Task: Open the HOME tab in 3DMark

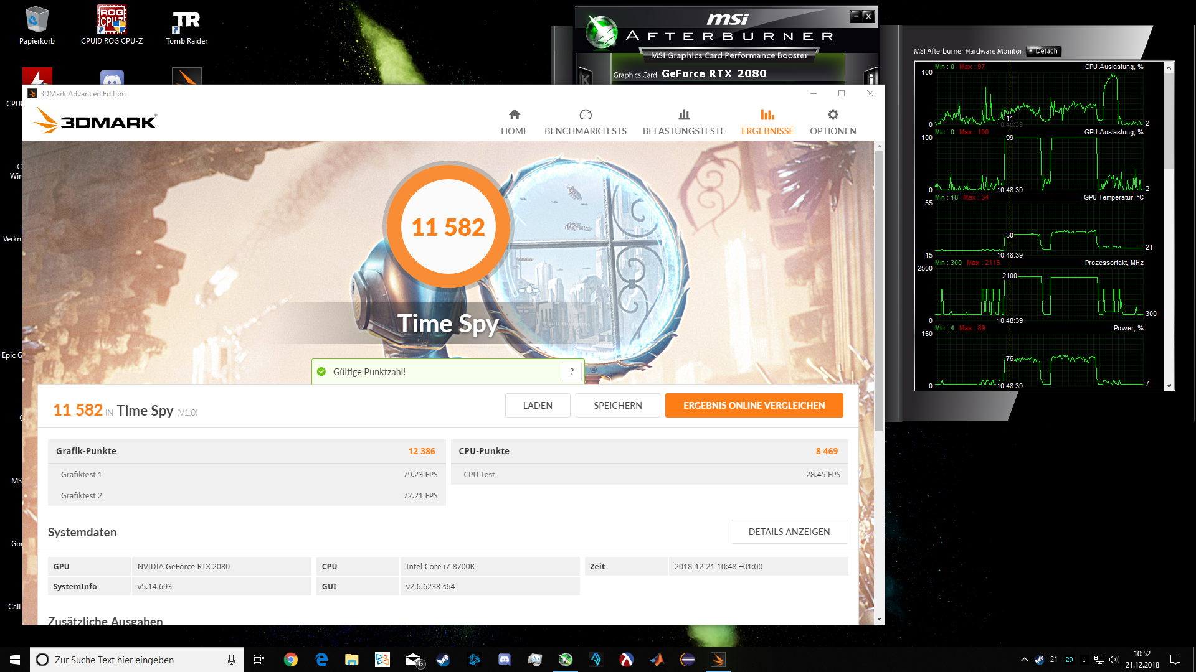Action: (x=514, y=122)
